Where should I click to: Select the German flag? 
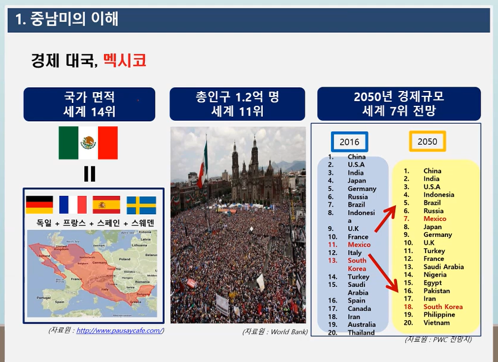(40, 205)
